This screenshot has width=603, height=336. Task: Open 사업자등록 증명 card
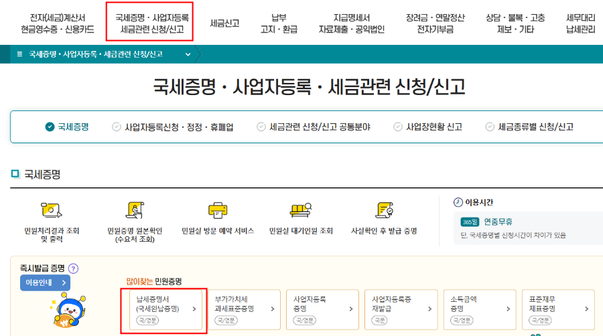coord(323,309)
